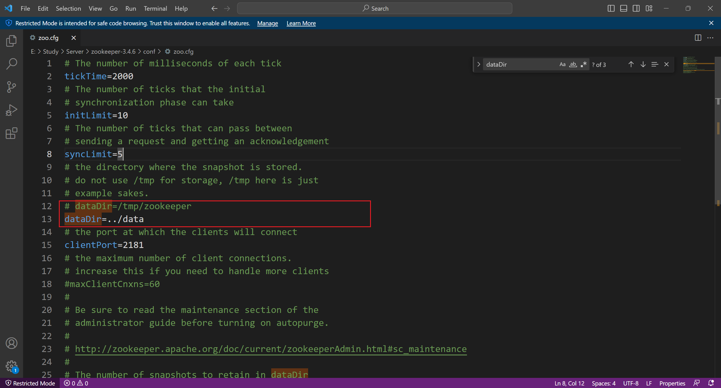Go back with the navigation arrow

pyautogui.click(x=214, y=8)
